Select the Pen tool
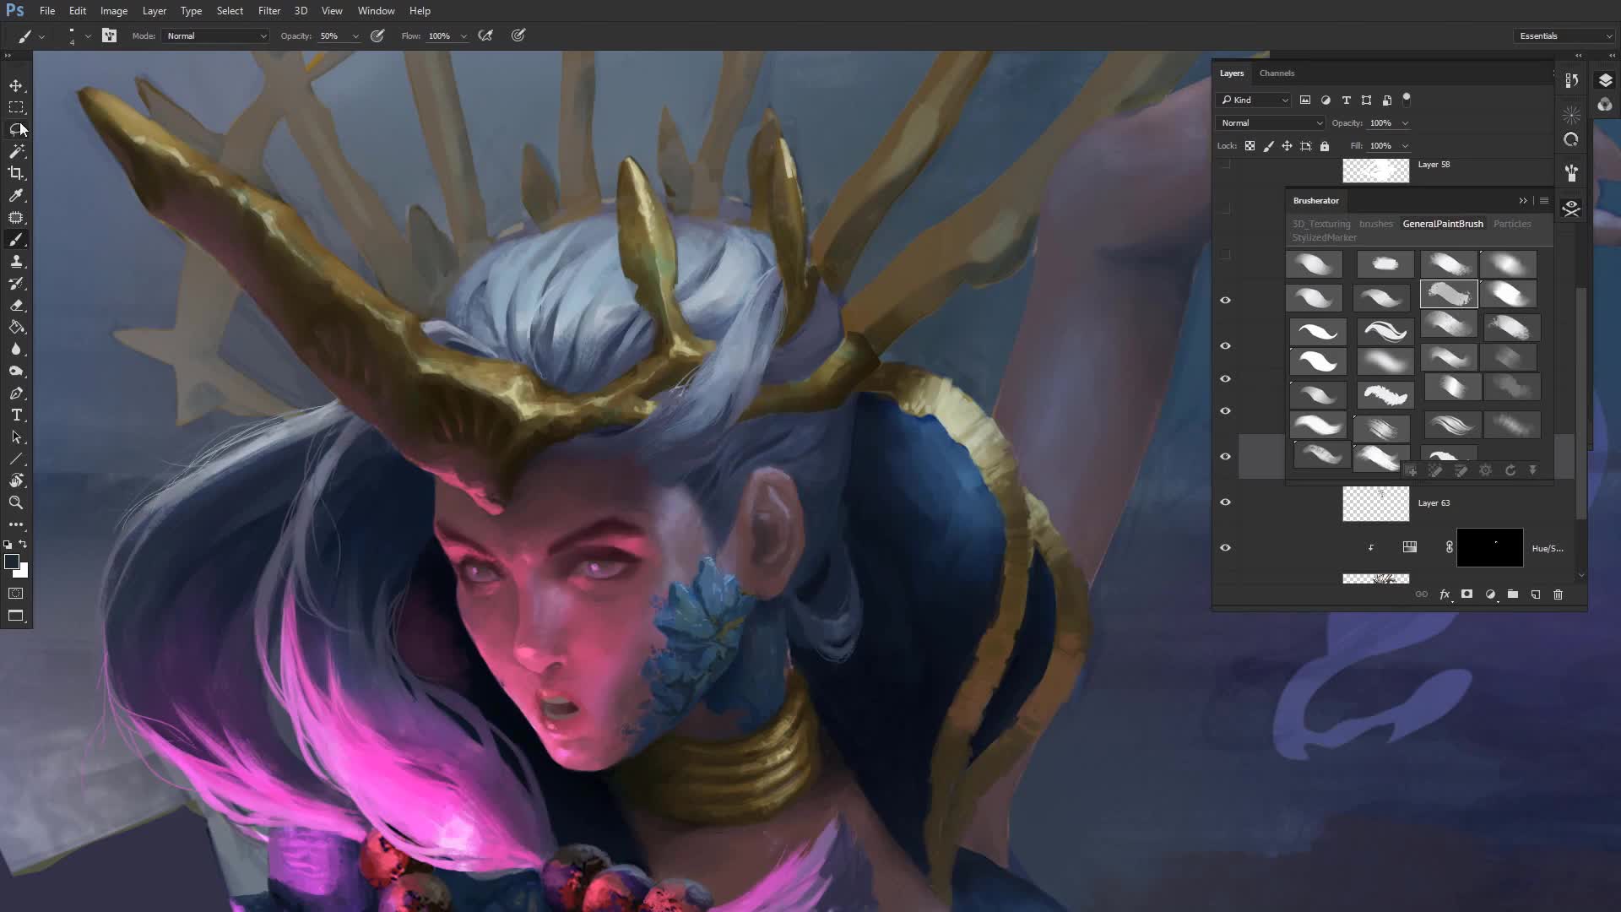Image resolution: width=1621 pixels, height=912 pixels. [16, 394]
